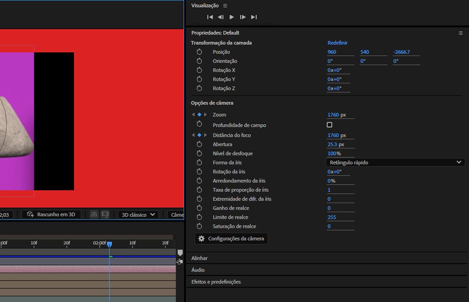Open the Propriedades panel hamburger menu
This screenshot has width=469, height=302.
tap(460, 33)
